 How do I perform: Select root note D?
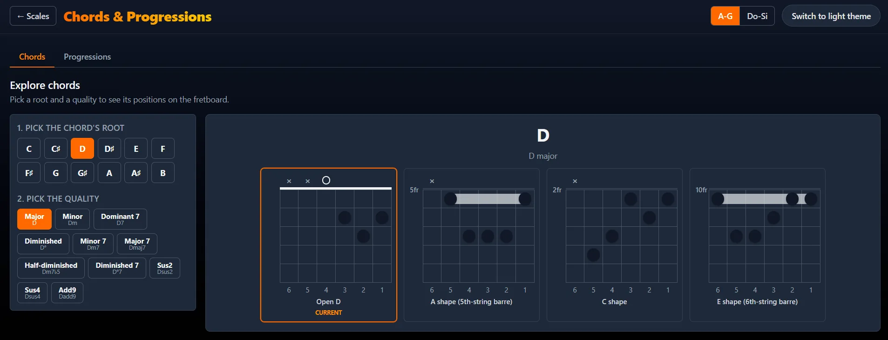82,149
